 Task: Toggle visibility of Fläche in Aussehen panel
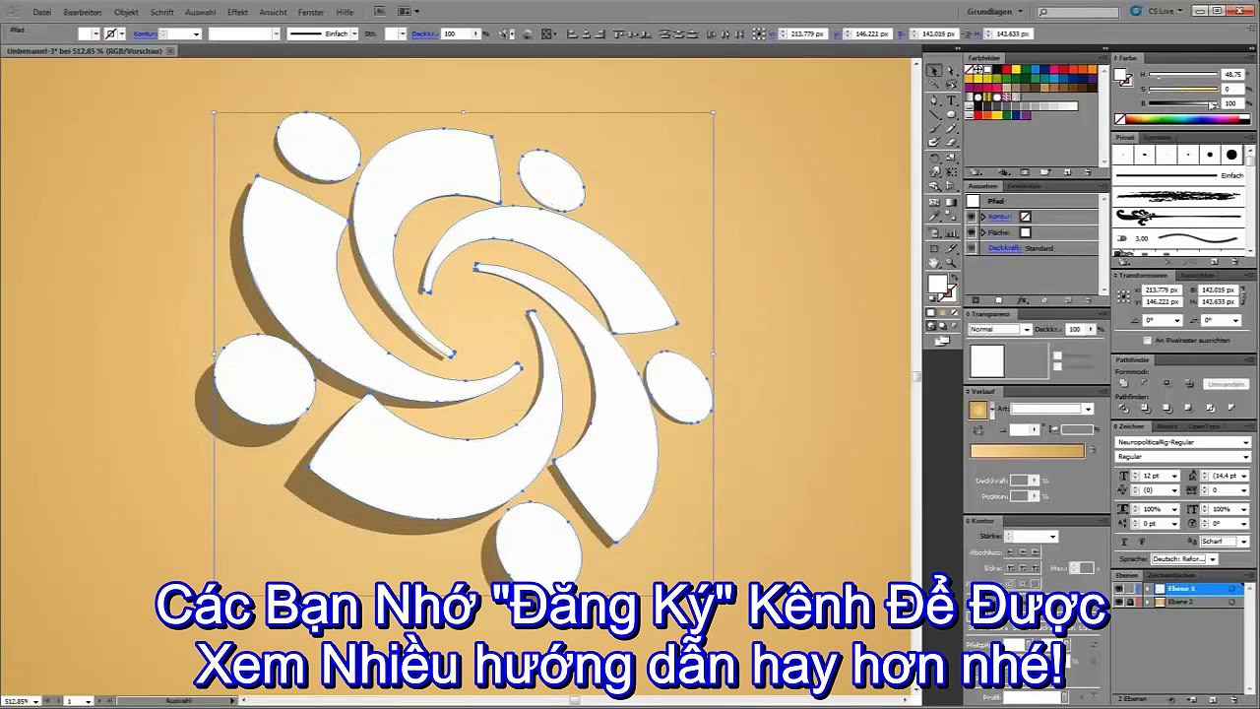(x=973, y=232)
